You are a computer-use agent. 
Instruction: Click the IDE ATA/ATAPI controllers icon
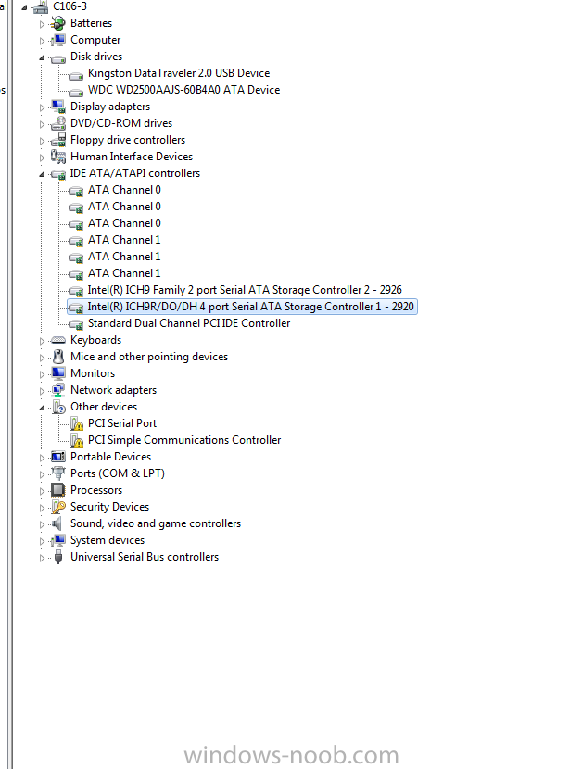57,174
